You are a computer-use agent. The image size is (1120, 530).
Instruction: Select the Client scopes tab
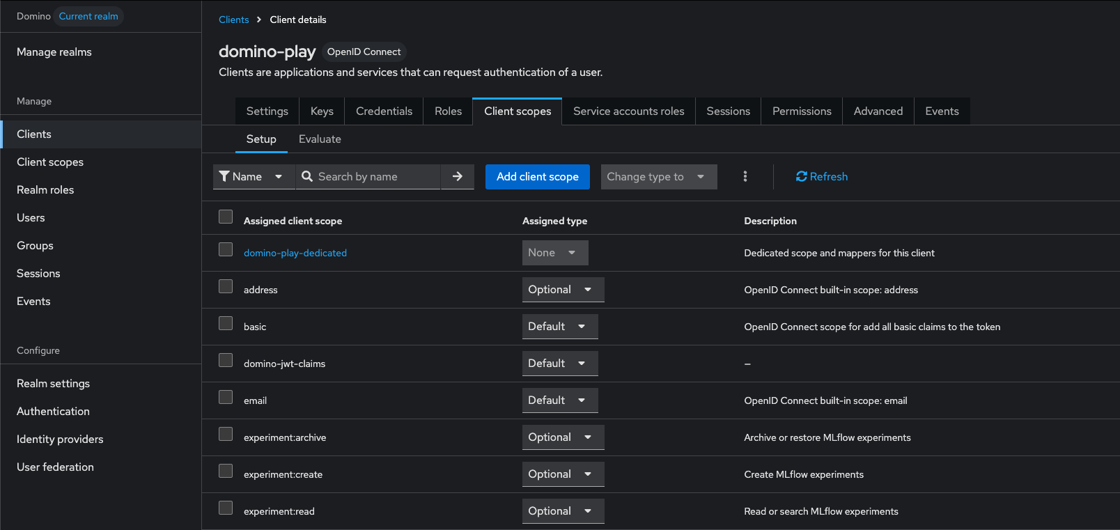(x=518, y=111)
